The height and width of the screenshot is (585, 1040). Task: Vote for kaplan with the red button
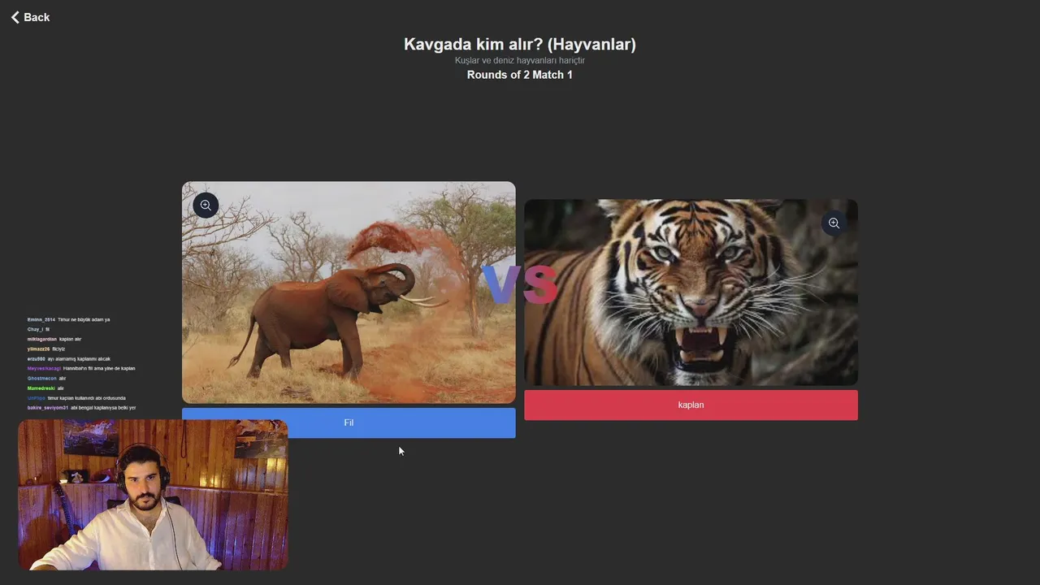pos(691,405)
